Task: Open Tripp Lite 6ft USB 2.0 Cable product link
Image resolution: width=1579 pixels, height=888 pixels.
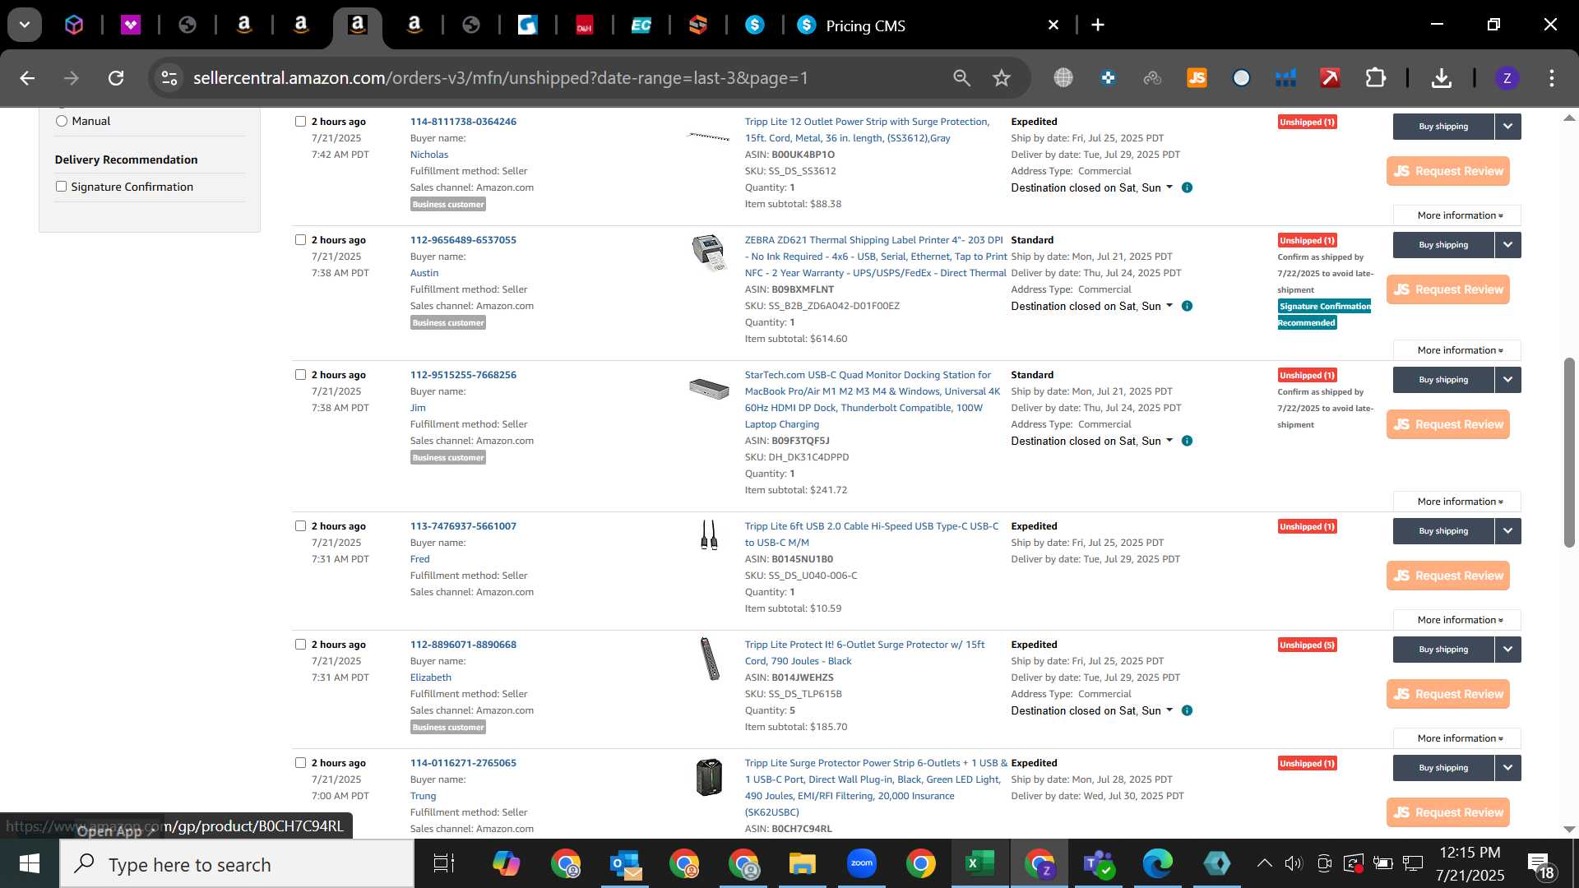Action: 871,534
